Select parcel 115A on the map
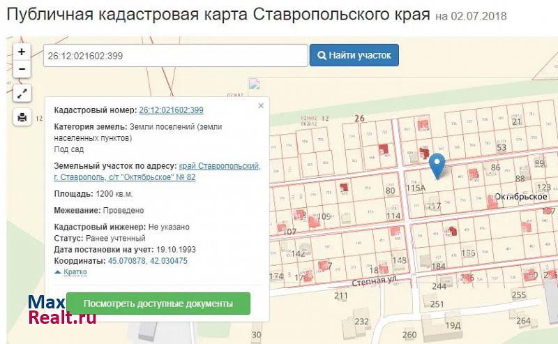The height and width of the screenshot is (344, 558). click(x=416, y=188)
